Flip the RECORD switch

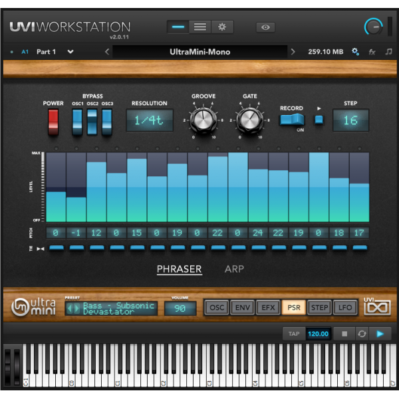291,120
